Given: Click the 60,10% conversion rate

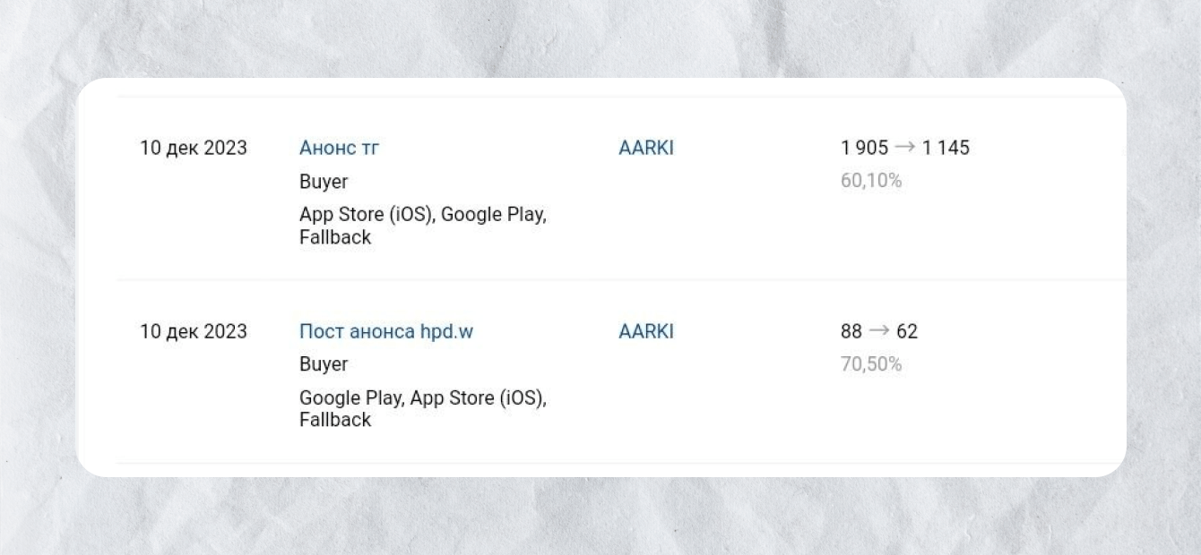Looking at the screenshot, I should point(870,182).
